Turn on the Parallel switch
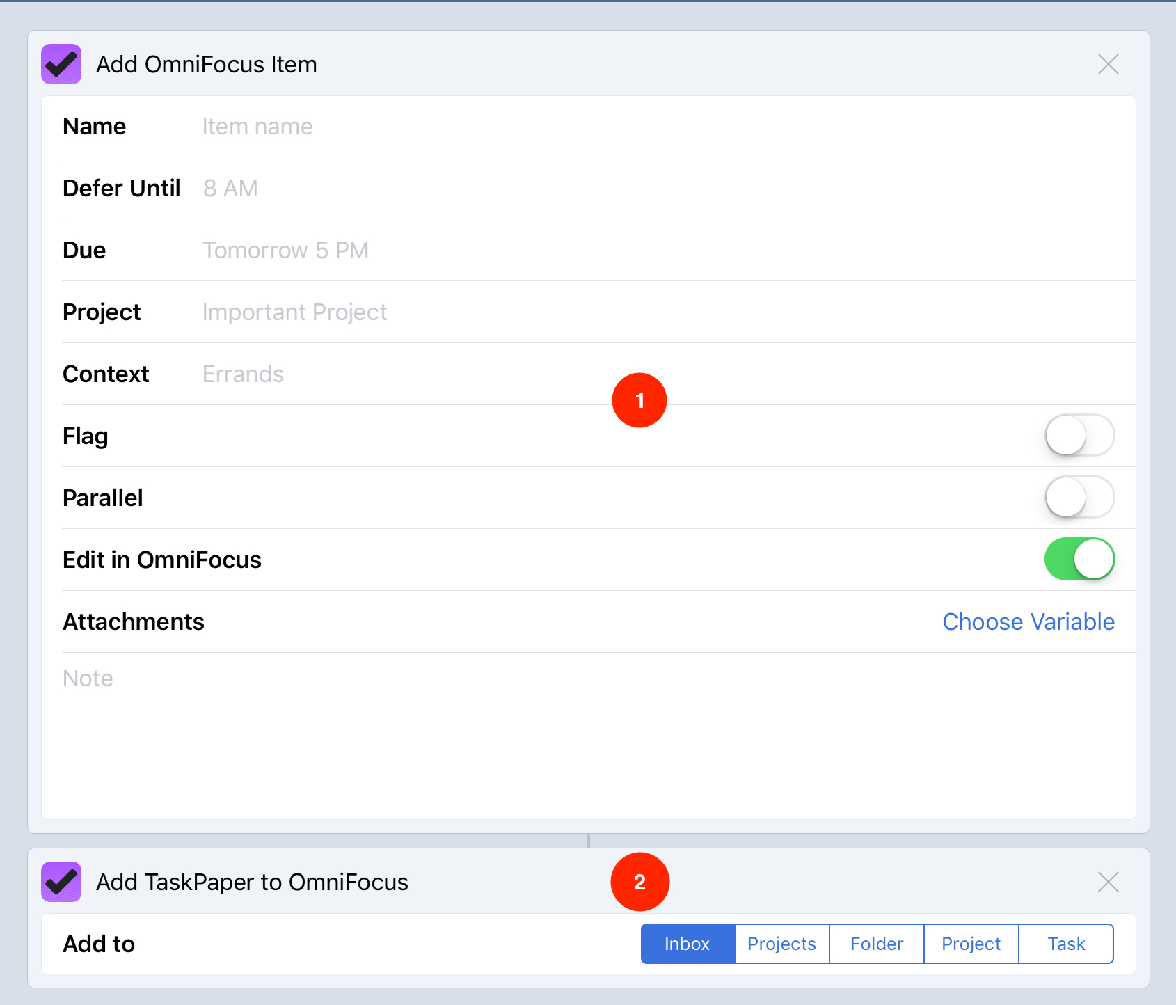Screen dimensions: 1176x1005 tap(1079, 498)
